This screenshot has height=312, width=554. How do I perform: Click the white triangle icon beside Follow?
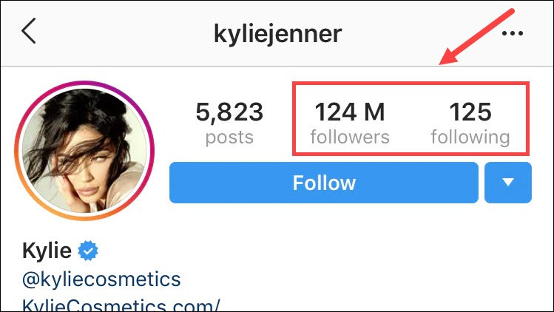[x=508, y=183]
